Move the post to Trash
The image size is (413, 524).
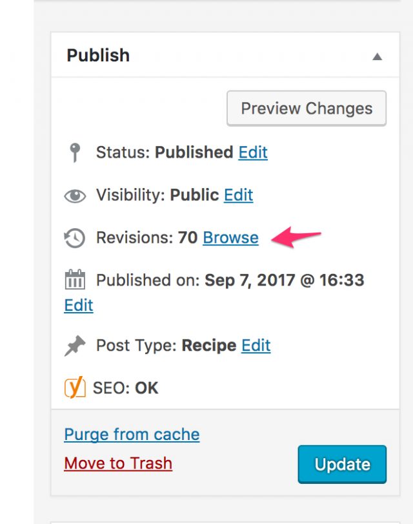[118, 463]
